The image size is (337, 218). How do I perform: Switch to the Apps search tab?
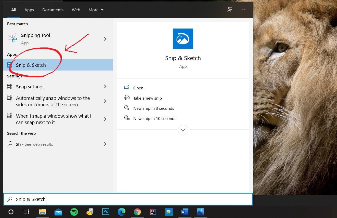(x=29, y=10)
